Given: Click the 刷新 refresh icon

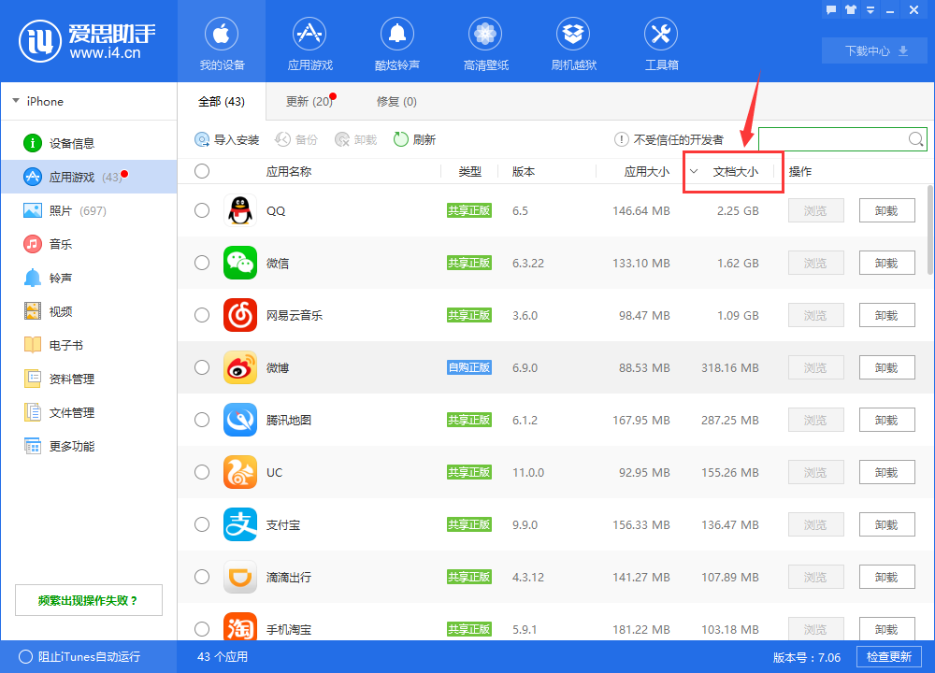Looking at the screenshot, I should (401, 139).
